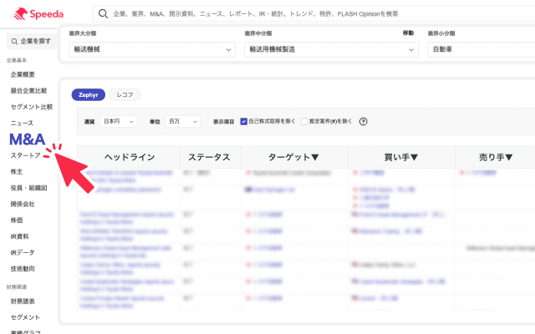Open the M&A sidebar item

pos(28,139)
